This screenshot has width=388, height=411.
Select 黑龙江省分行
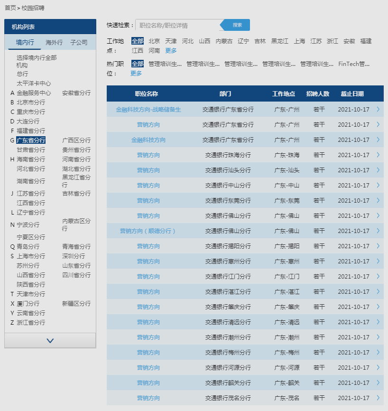click(x=76, y=181)
